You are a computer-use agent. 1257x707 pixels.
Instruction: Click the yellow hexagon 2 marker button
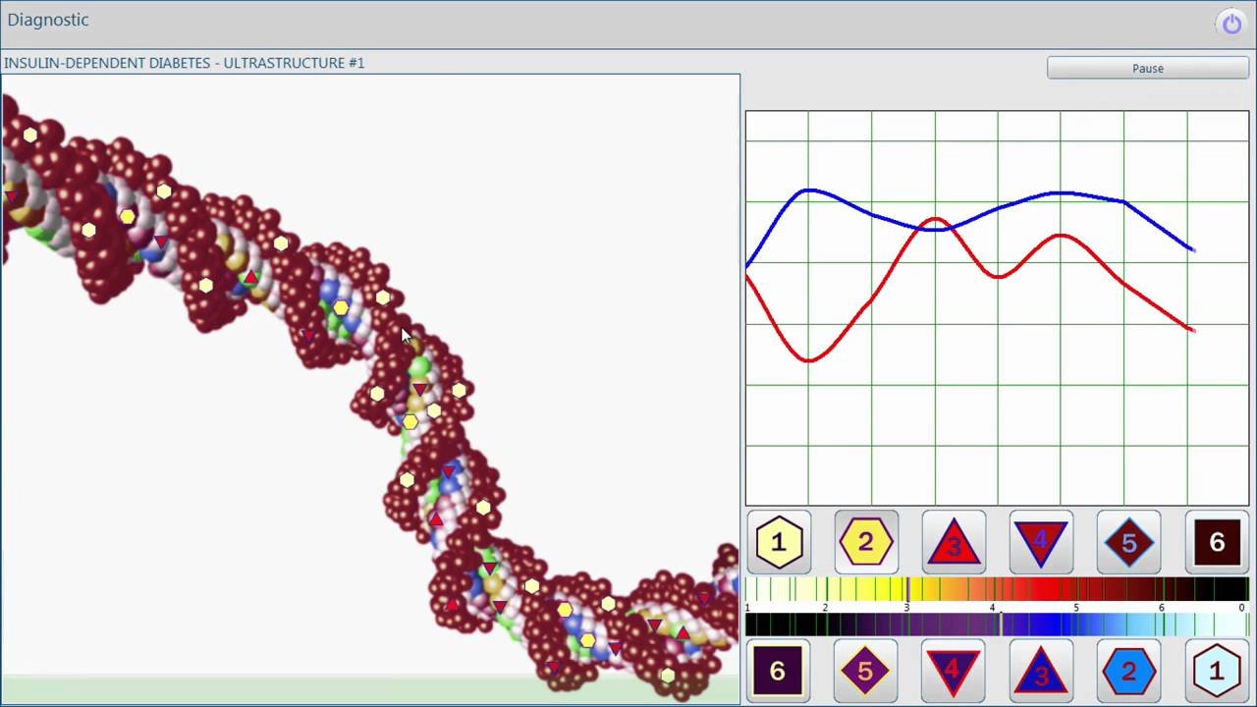point(865,542)
